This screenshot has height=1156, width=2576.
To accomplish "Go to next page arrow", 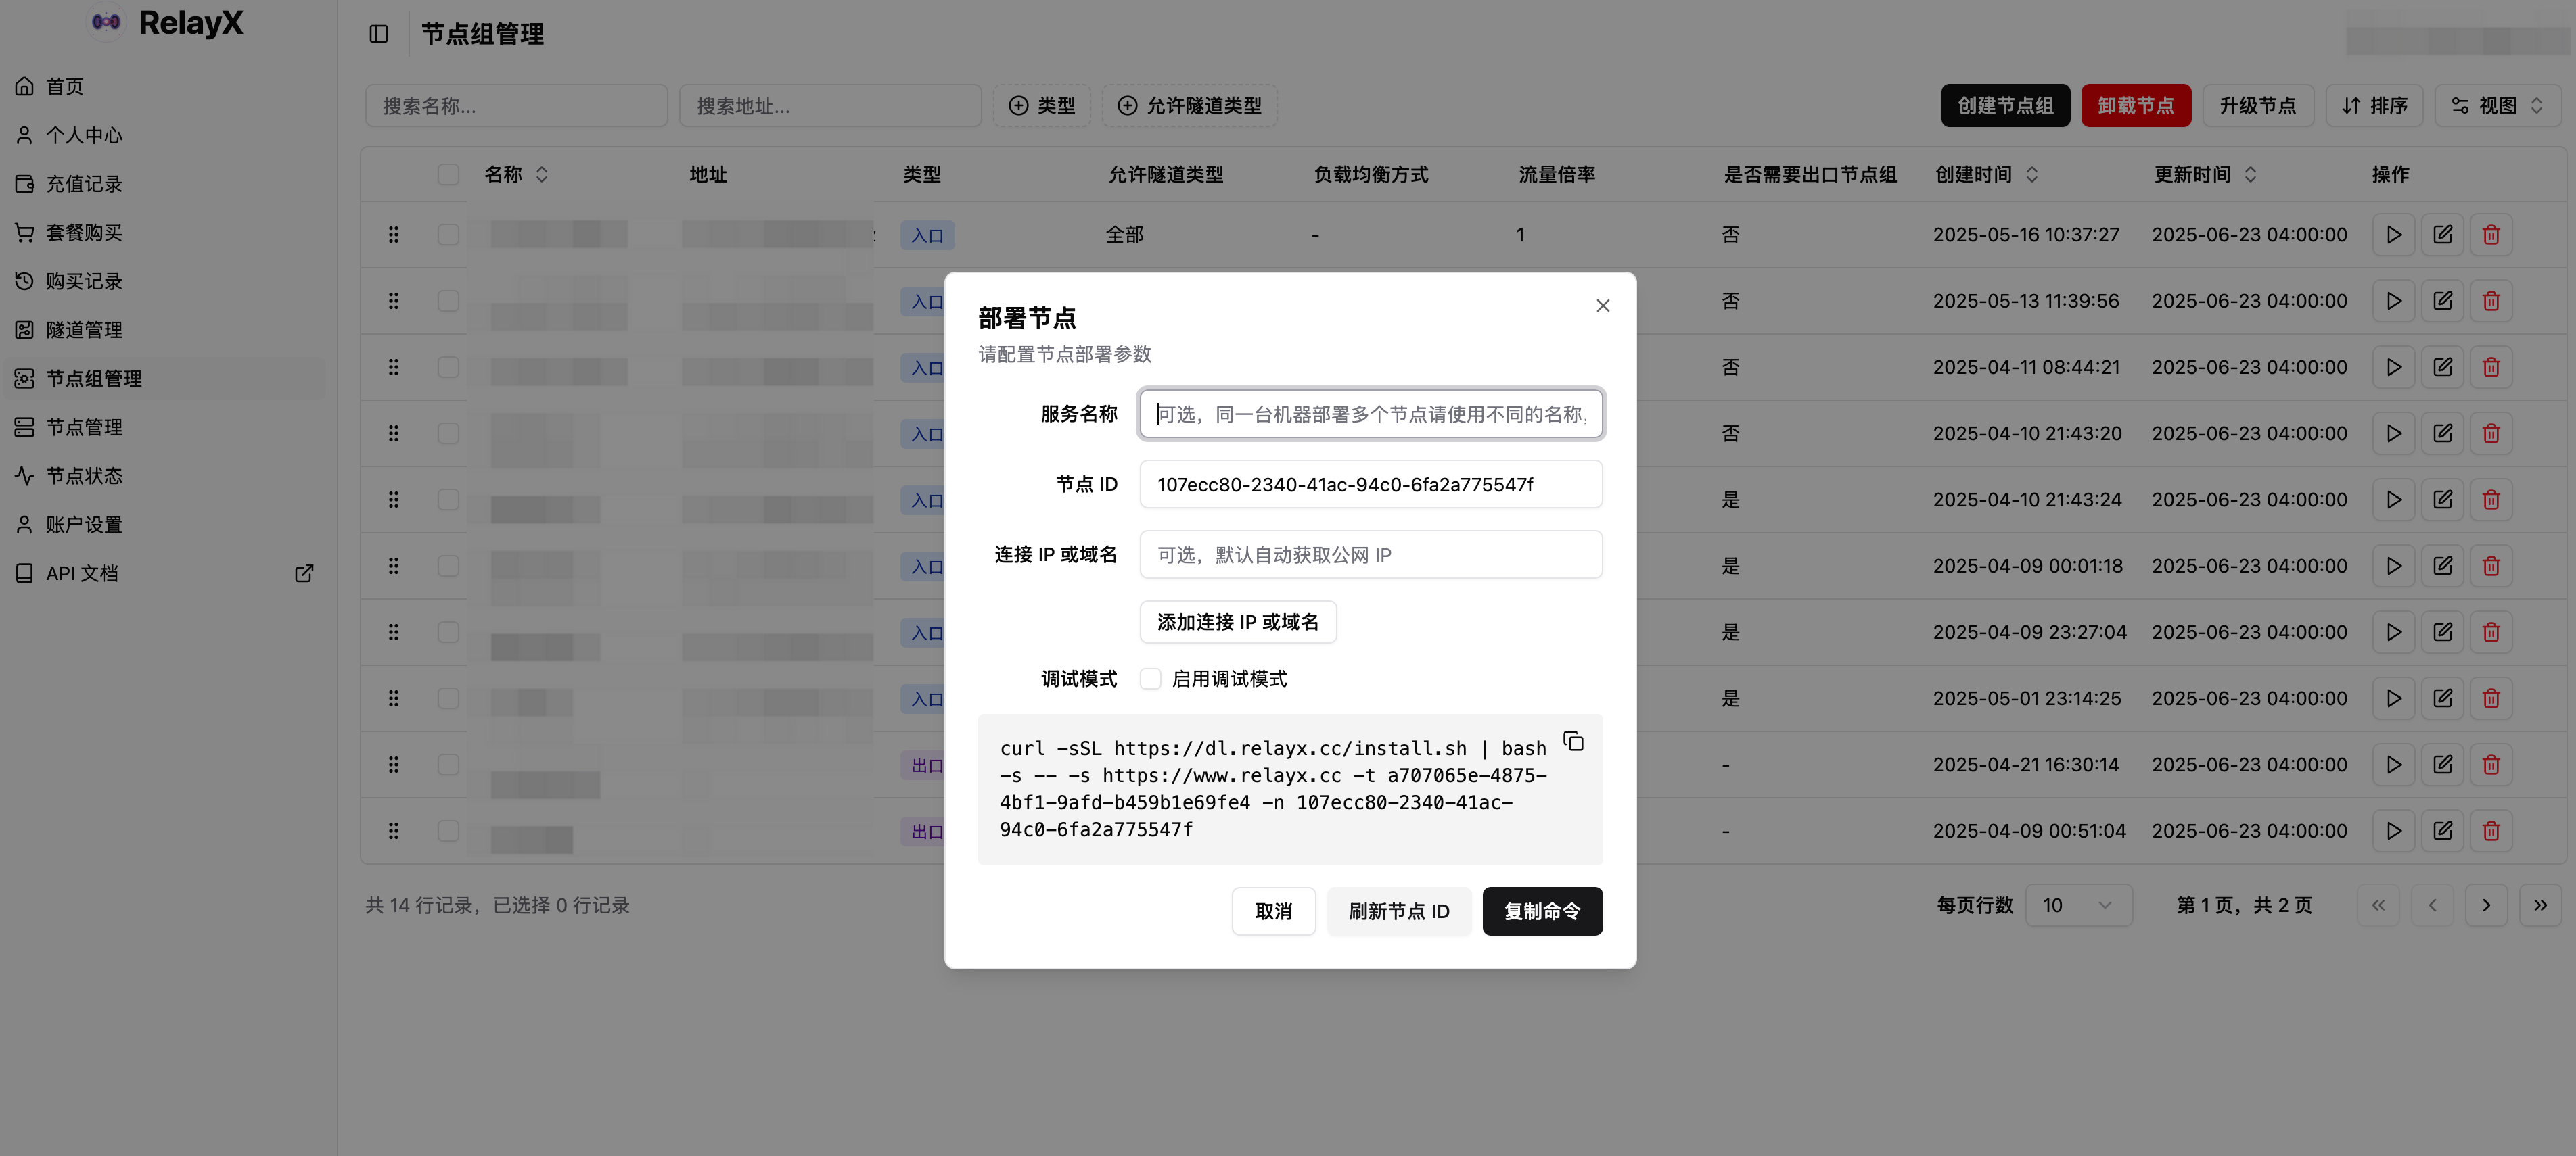I will [x=2486, y=905].
